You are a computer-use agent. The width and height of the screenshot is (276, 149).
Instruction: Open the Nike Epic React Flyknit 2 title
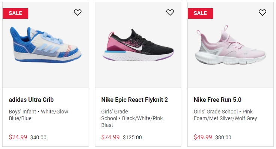point(134,100)
